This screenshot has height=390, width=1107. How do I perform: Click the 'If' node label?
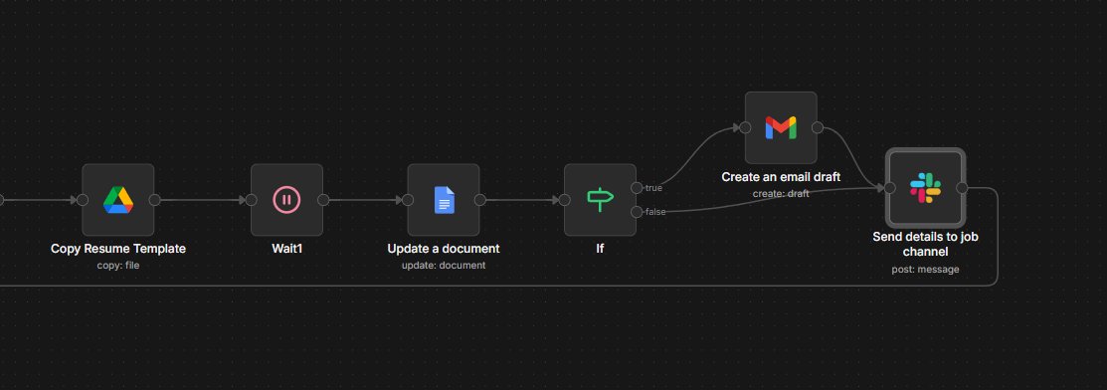click(600, 249)
